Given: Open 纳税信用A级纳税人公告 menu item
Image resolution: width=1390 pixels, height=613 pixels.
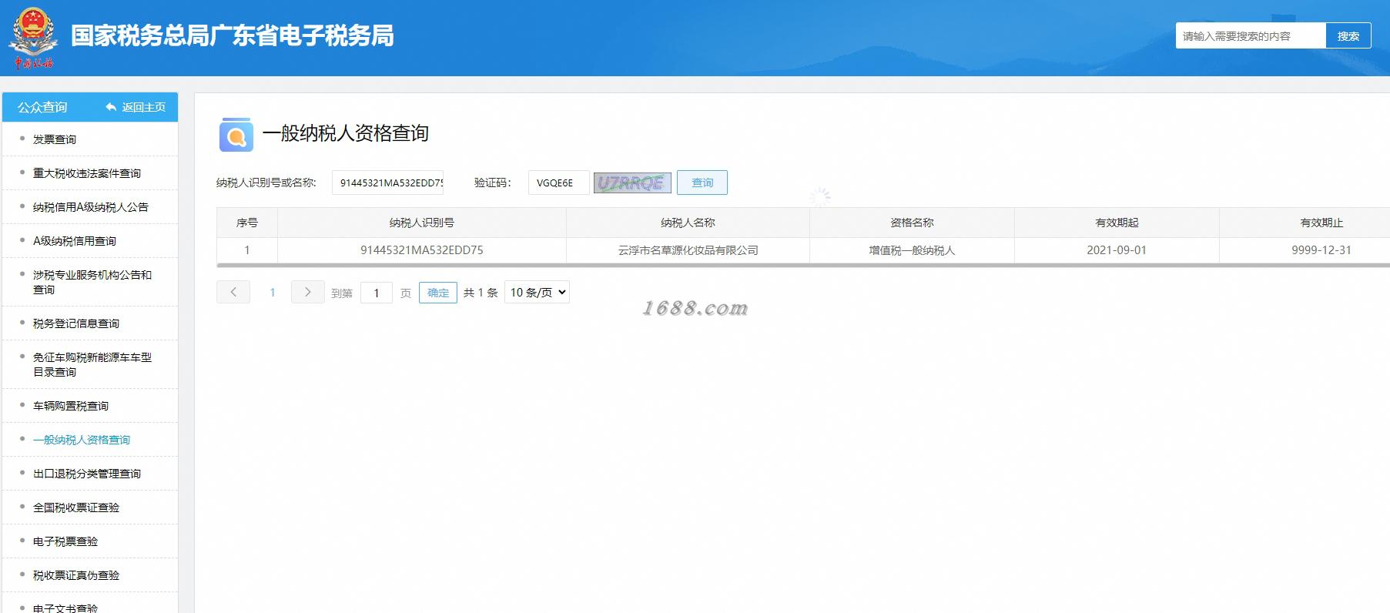Looking at the screenshot, I should click(91, 207).
